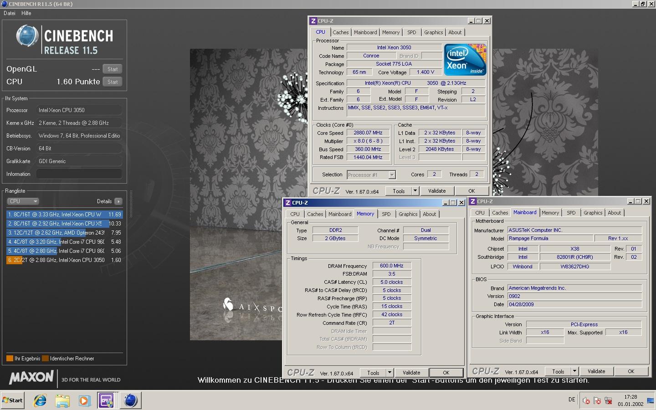The width and height of the screenshot is (656, 410).
Task: Open Tools dropdown arrow in top CPU-Z window
Action: 415,191
